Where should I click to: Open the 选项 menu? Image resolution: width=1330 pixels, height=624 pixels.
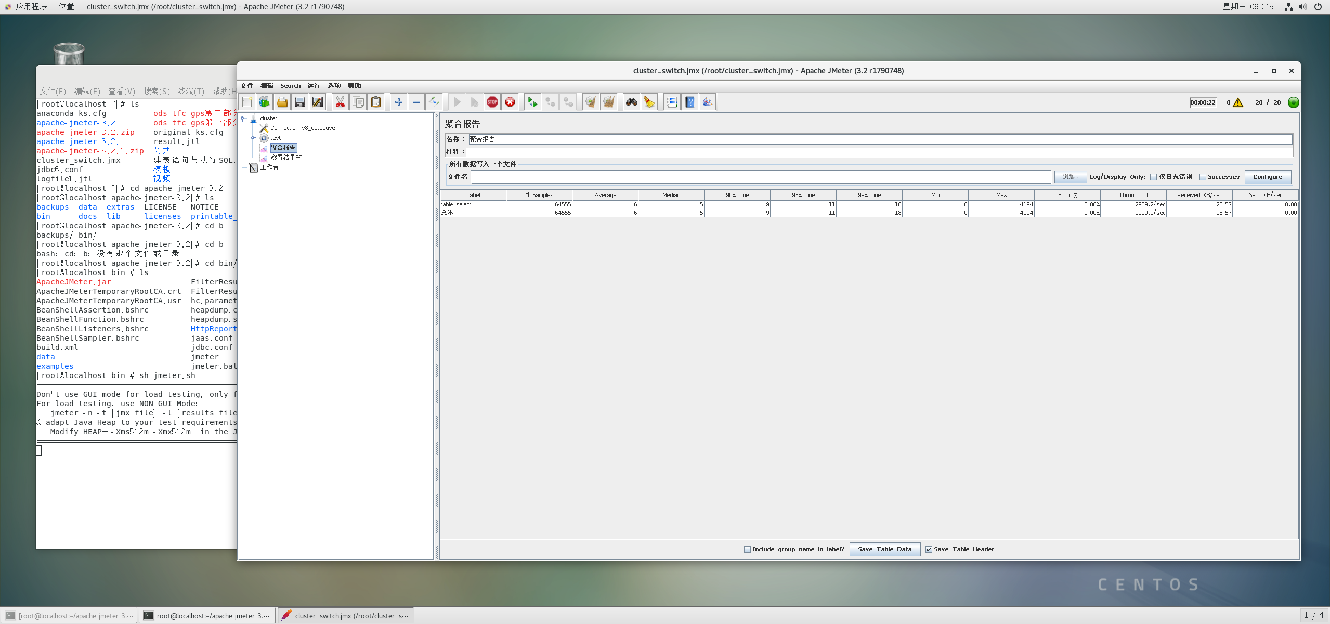tap(334, 86)
